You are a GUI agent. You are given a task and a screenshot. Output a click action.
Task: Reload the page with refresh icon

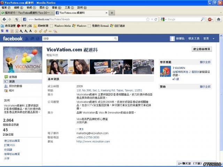tap(156, 19)
